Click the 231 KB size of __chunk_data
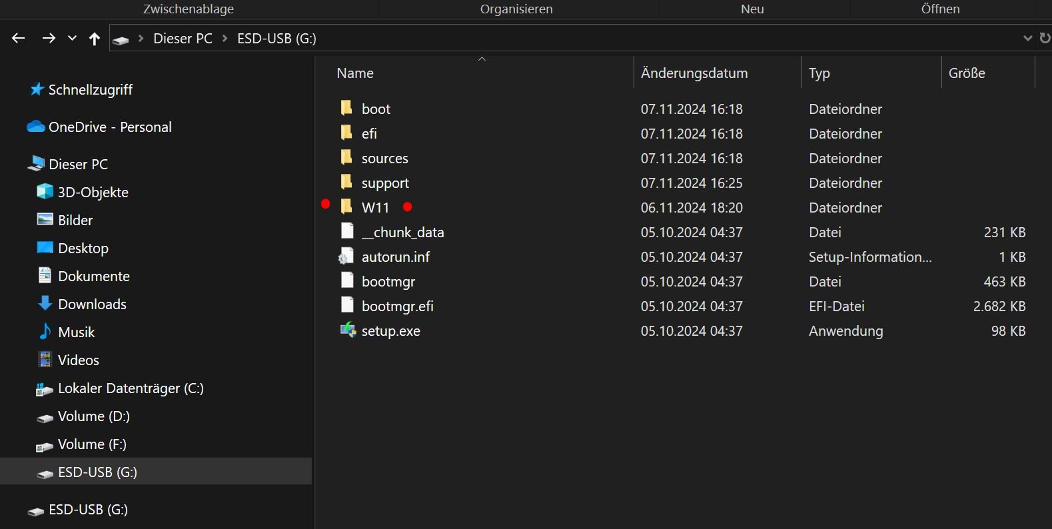 coord(1005,233)
